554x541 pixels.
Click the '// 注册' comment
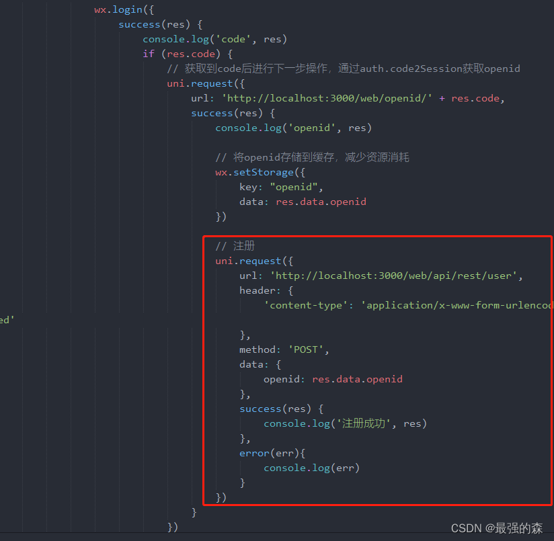(x=235, y=246)
